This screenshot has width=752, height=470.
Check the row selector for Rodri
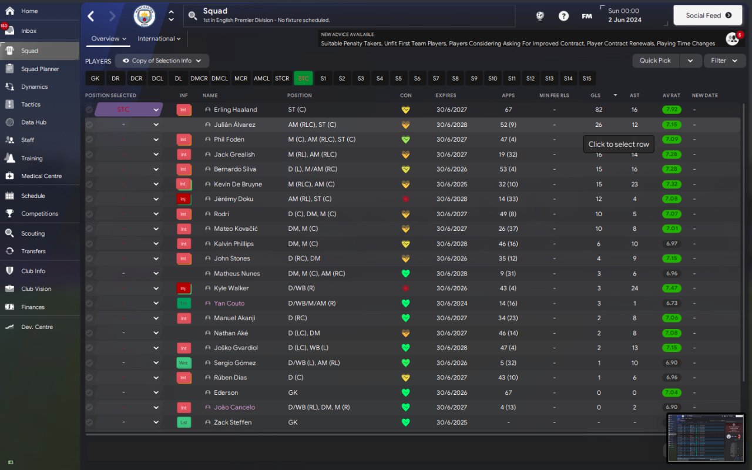coord(89,214)
